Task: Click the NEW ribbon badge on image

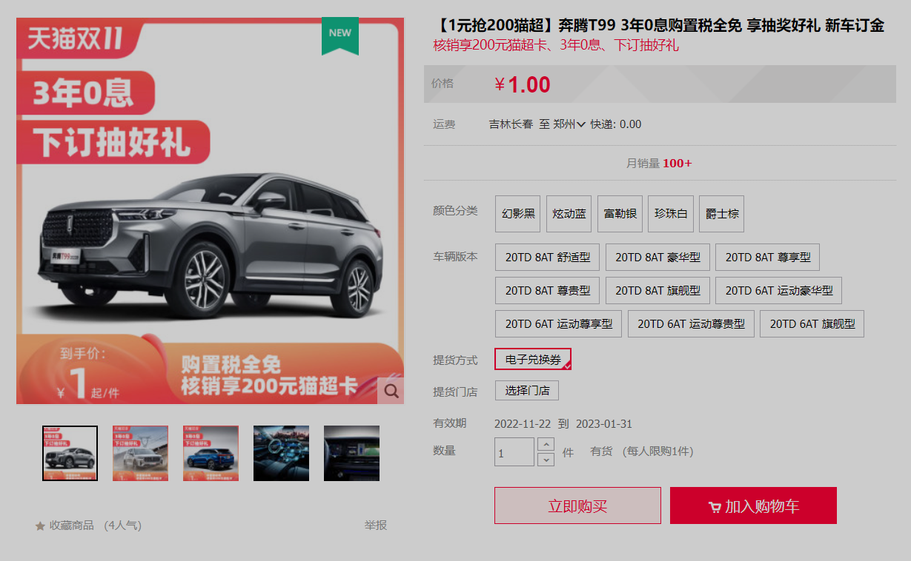Action: click(340, 36)
